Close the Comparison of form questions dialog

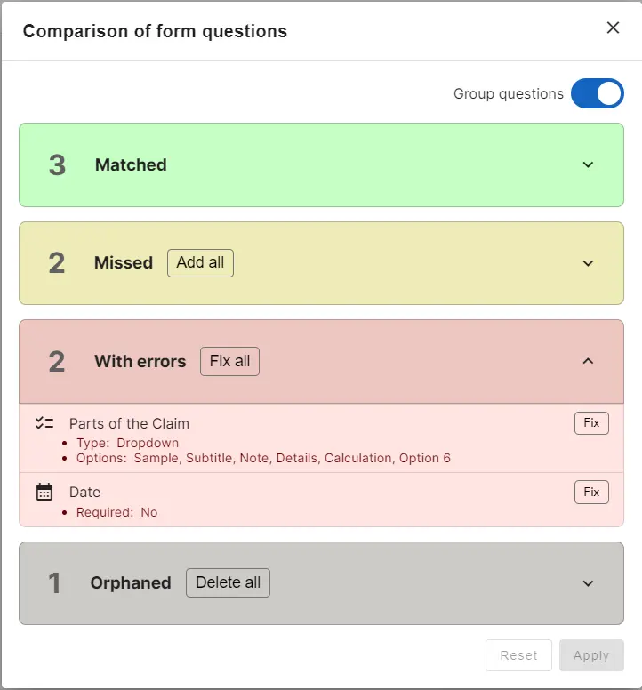coord(613,28)
